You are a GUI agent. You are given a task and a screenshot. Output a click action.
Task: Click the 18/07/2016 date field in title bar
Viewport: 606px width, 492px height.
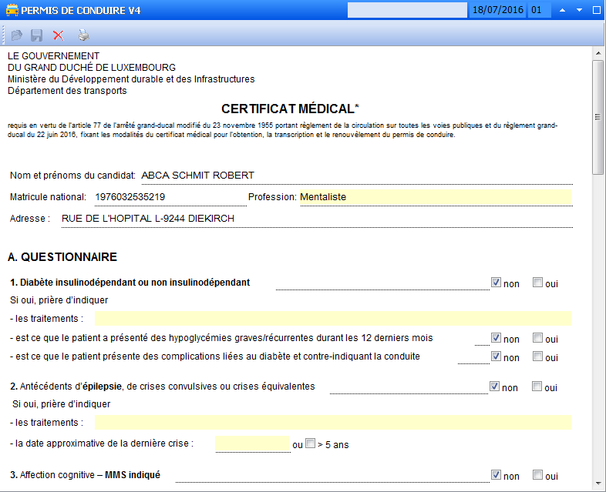[x=497, y=11]
